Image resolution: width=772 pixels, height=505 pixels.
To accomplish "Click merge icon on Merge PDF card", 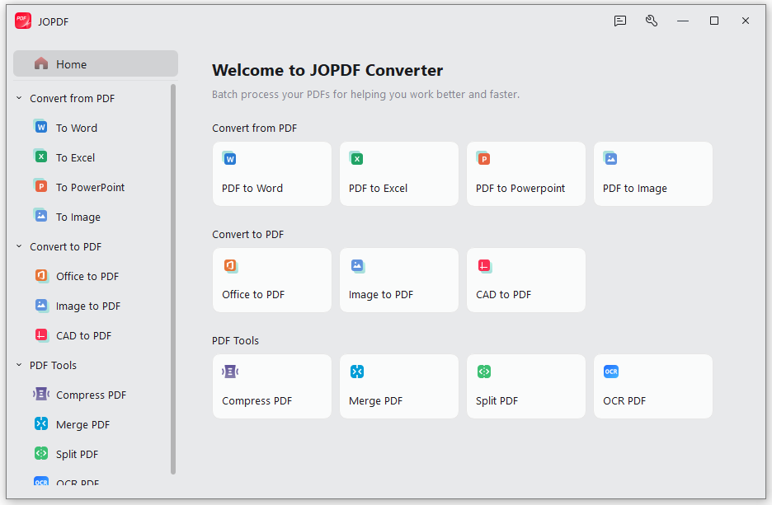I will [357, 372].
